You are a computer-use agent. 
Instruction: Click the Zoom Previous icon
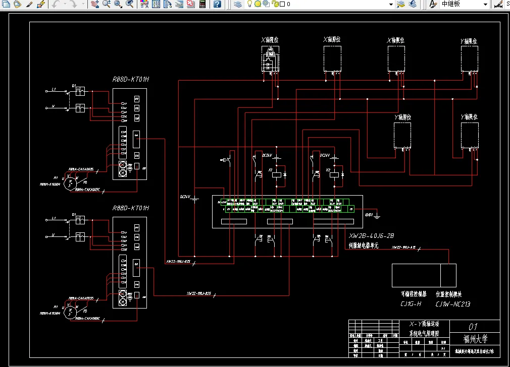pyautogui.click(x=129, y=4)
